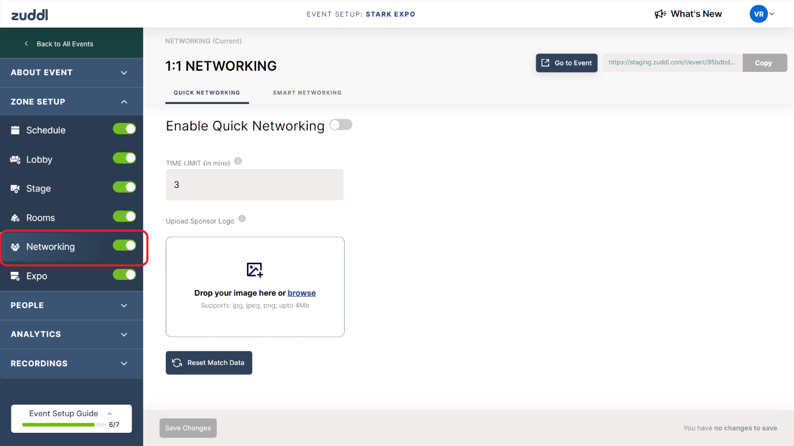This screenshot has width=794, height=446.
Task: Turn off the Stage zone toggle
Action: [124, 187]
